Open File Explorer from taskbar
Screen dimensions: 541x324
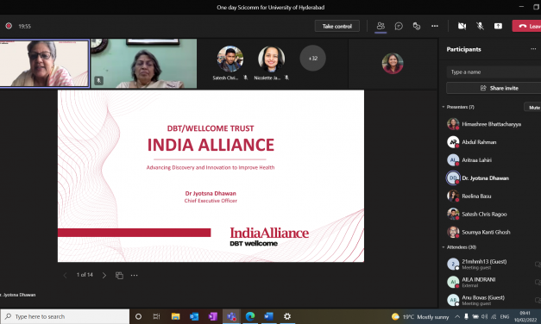pyautogui.click(x=175, y=316)
